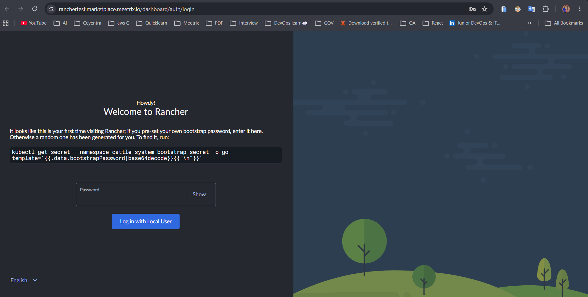Click the kubectl get secret command text

[x=121, y=155]
